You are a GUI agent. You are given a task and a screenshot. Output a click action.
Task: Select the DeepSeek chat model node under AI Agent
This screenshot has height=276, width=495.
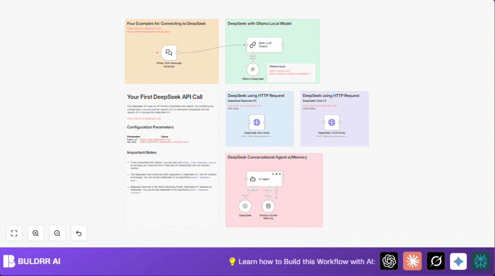245,206
